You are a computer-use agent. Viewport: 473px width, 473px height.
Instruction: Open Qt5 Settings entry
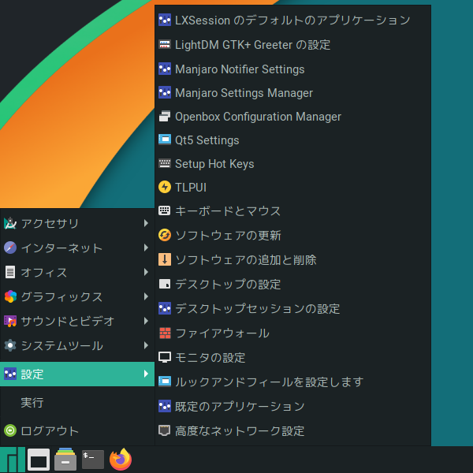[292, 140]
